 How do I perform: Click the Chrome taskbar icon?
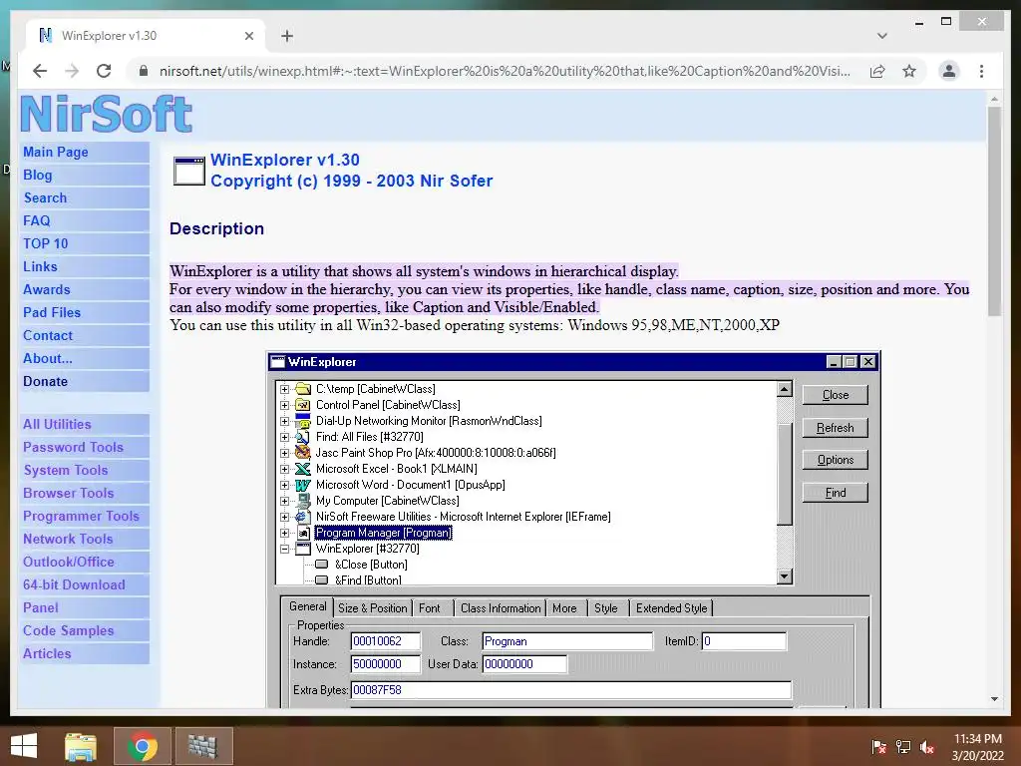tap(142, 746)
